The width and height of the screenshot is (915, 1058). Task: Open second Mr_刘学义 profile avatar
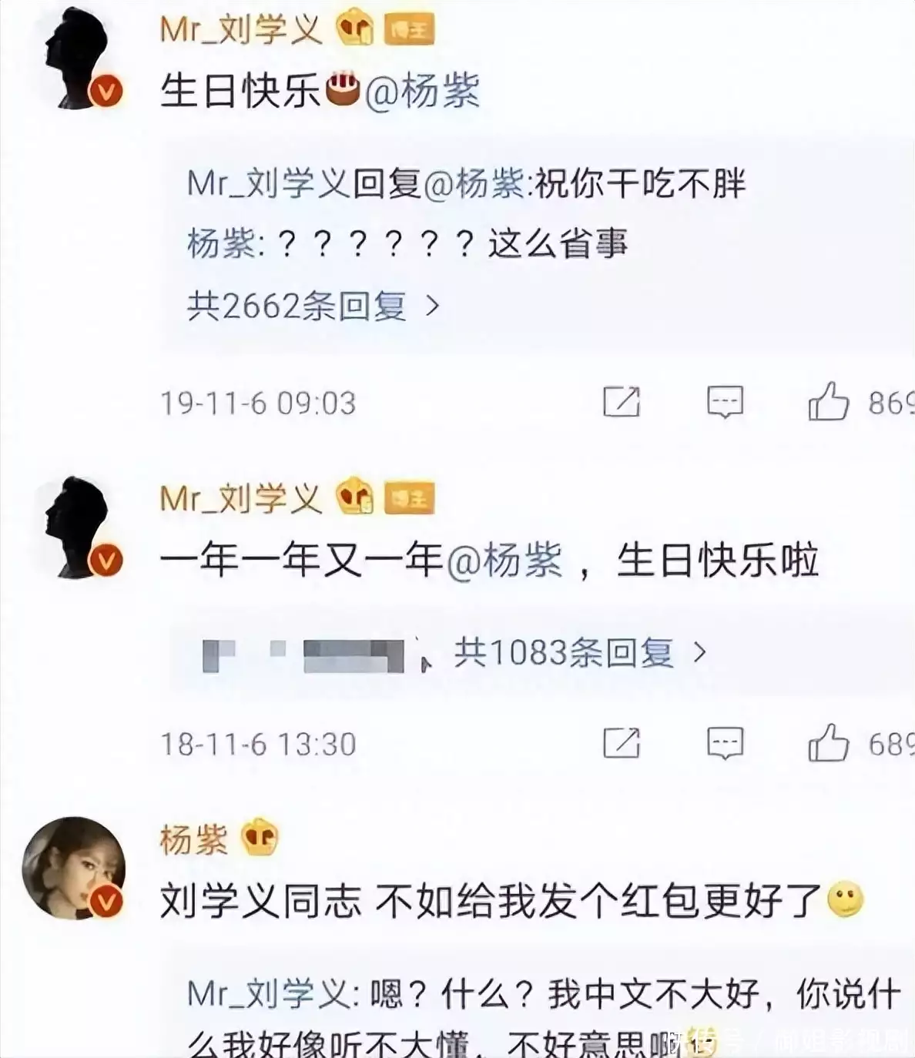77,528
